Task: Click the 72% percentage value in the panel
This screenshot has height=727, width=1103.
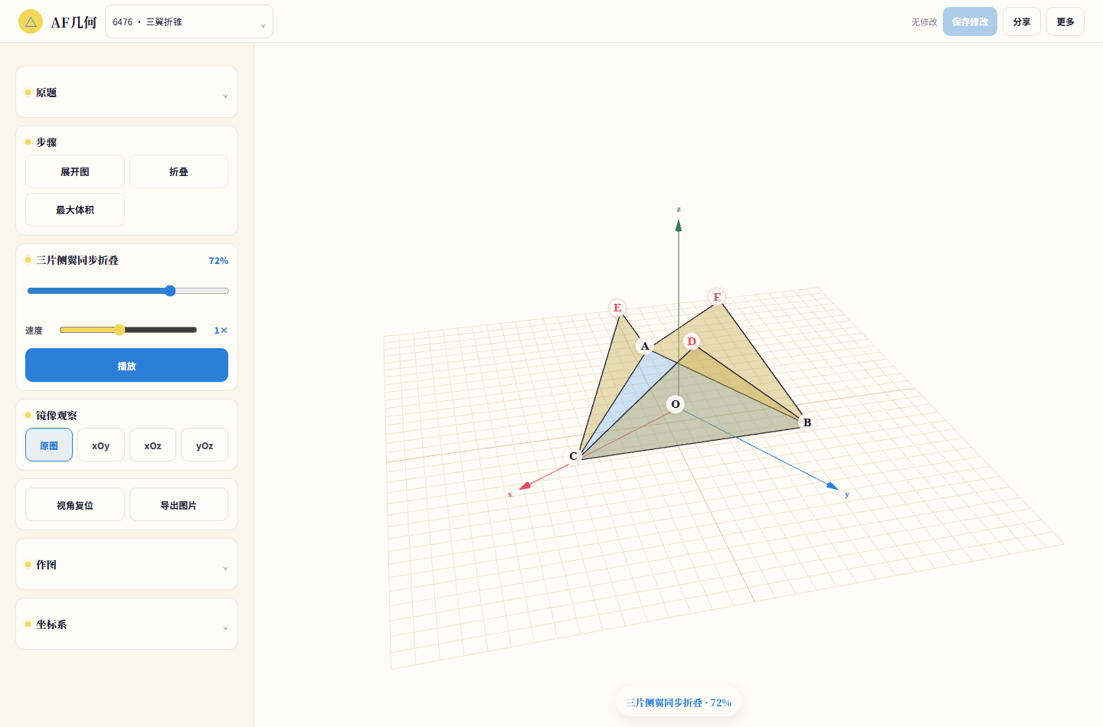Action: 218,261
